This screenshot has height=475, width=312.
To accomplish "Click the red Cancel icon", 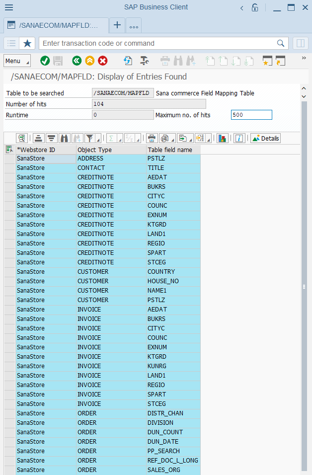I will coord(103,61).
